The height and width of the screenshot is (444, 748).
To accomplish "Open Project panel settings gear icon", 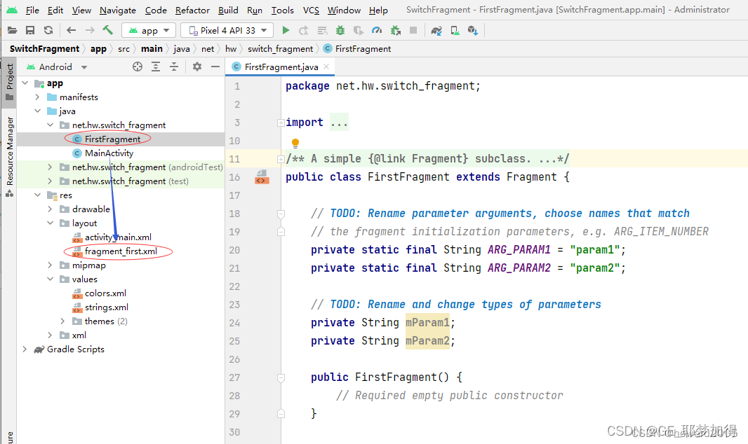I will point(197,67).
